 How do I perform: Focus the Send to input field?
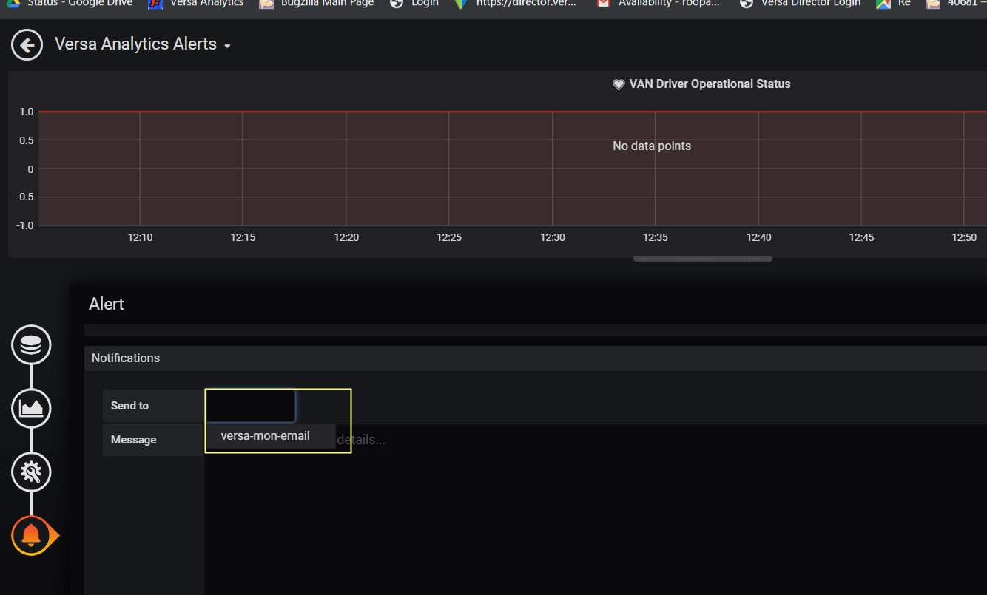point(251,406)
